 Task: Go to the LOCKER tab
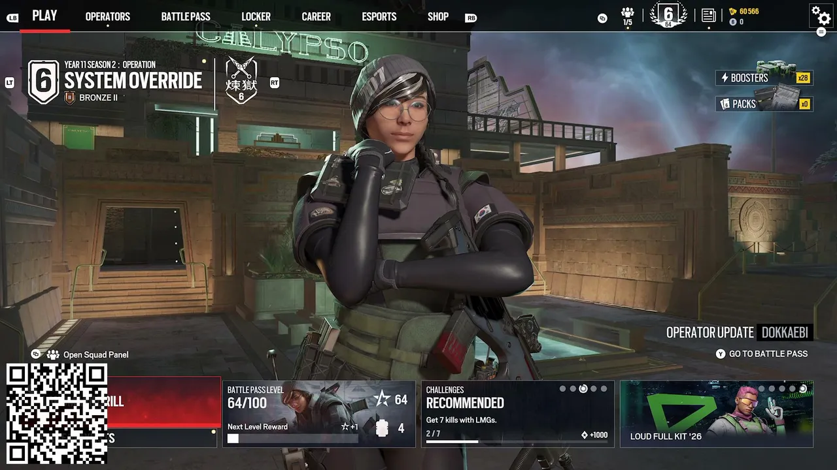(x=256, y=17)
